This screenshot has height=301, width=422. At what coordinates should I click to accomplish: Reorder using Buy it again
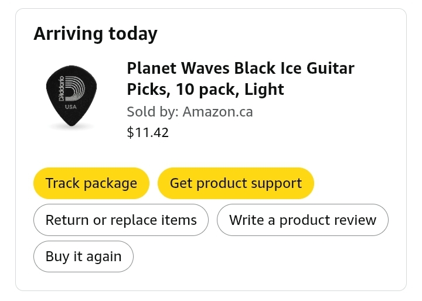point(83,256)
